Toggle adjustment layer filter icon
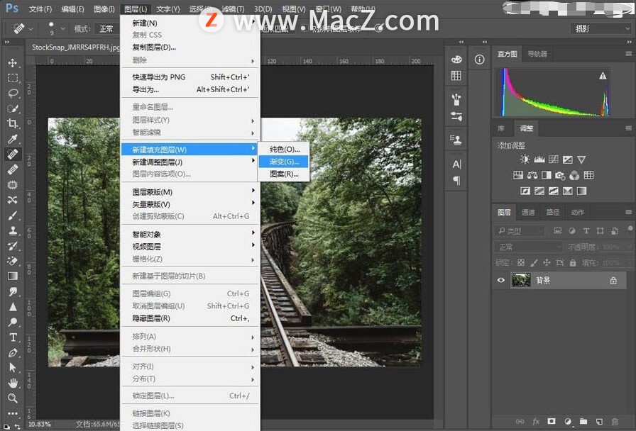 [572, 230]
